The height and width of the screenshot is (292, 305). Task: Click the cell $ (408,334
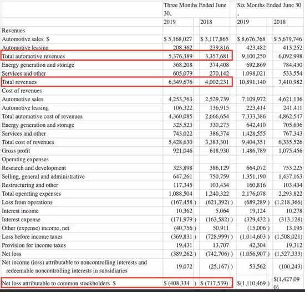pyautogui.click(x=176, y=283)
